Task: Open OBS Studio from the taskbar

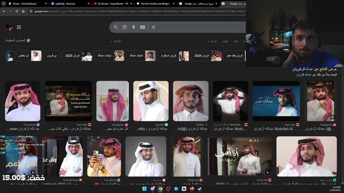Action: 168,189
